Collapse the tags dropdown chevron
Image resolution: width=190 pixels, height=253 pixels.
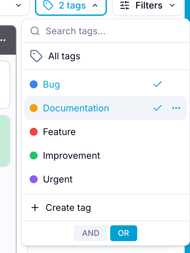tap(95, 6)
